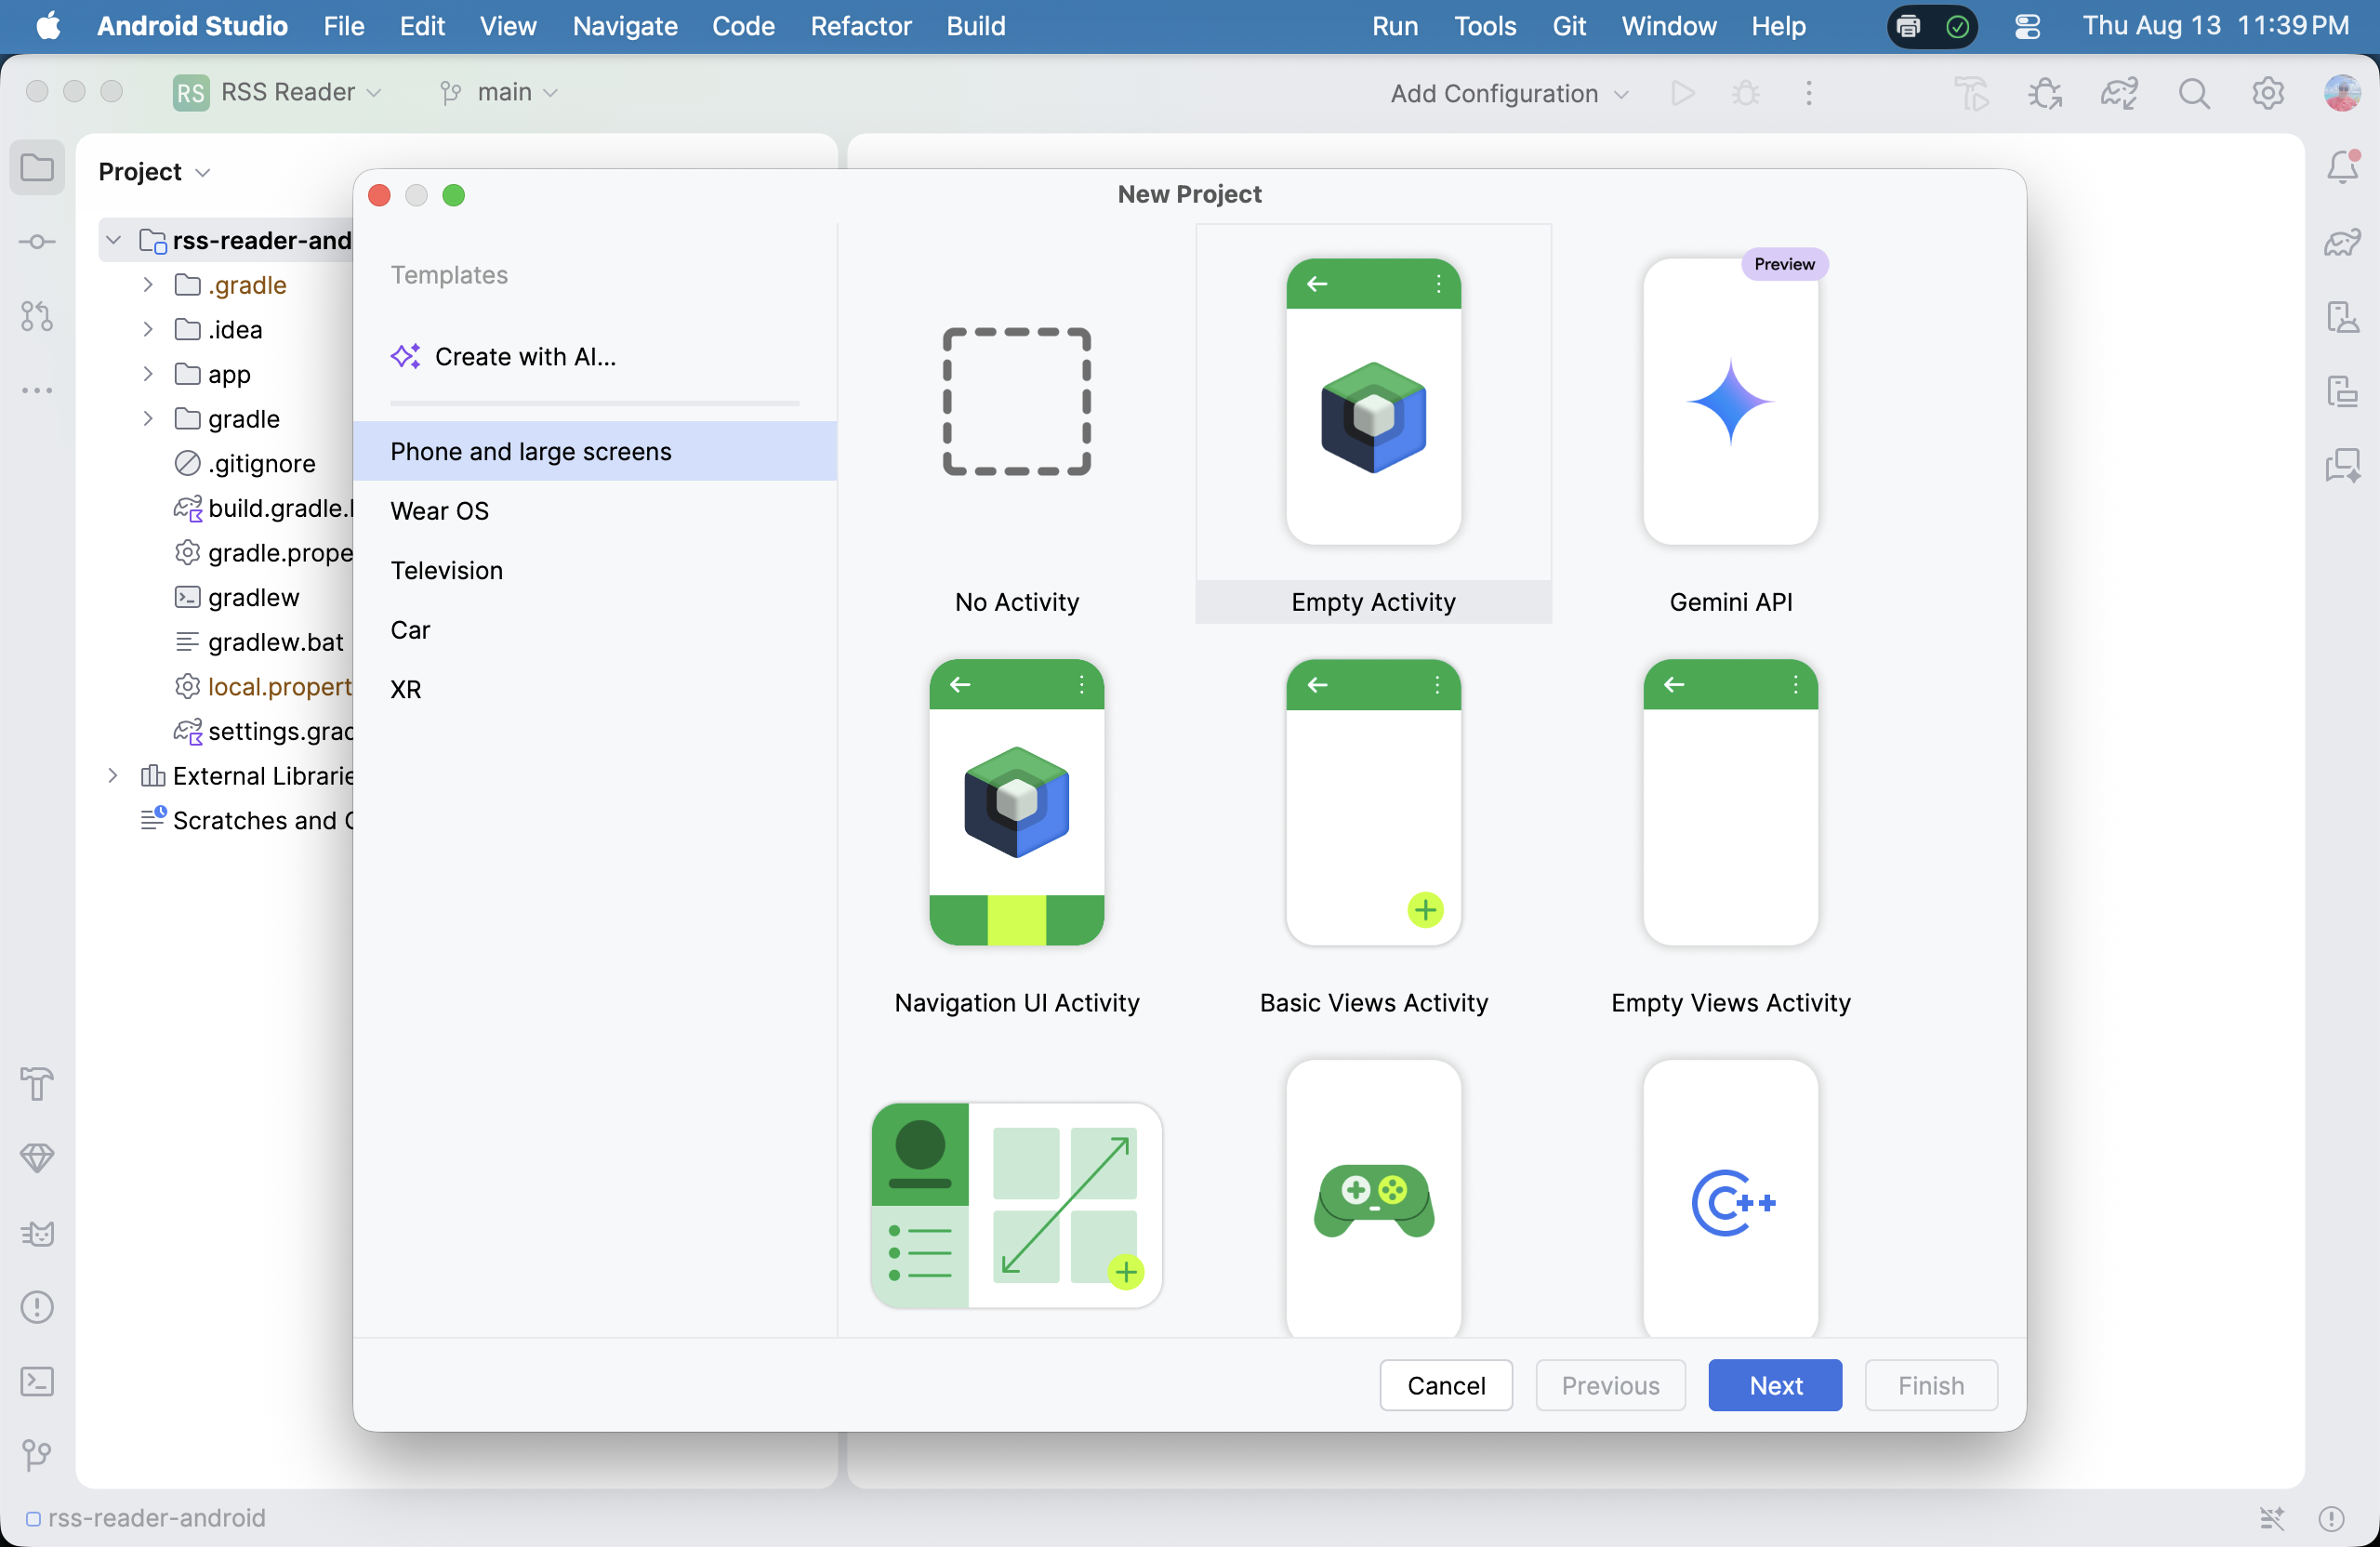Choose the Basic Views Activity template
Viewport: 2380px width, 1547px height.
[x=1374, y=825]
